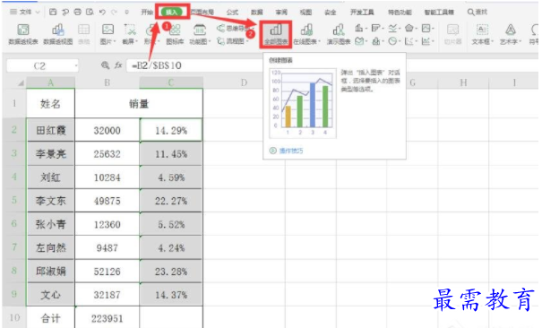
Task: Click the zoom magnifier beside fx
Action: pyautogui.click(x=105, y=65)
